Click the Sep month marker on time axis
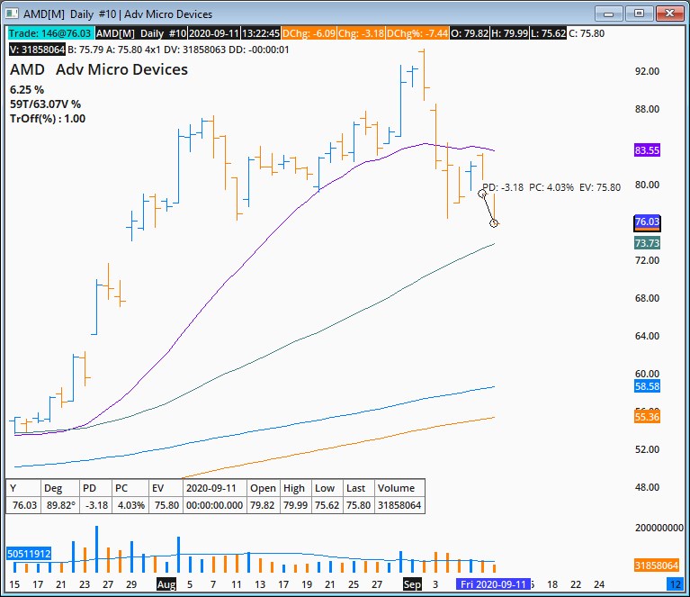 click(x=412, y=584)
